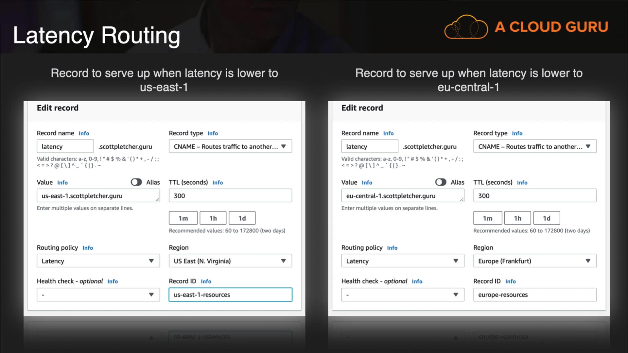Click left TTL field showing 300
Image resolution: width=628 pixels, height=353 pixels.
[x=230, y=196]
